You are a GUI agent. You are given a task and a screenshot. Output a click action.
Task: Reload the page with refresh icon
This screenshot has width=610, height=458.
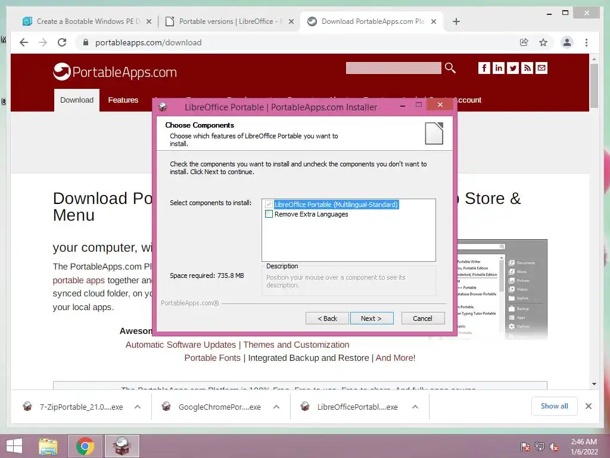point(62,42)
